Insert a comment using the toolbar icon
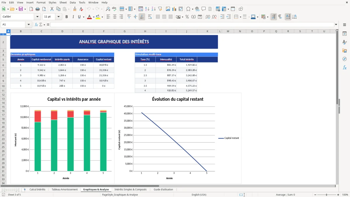This screenshot has height=197, width=350. pyautogui.click(x=204, y=8)
